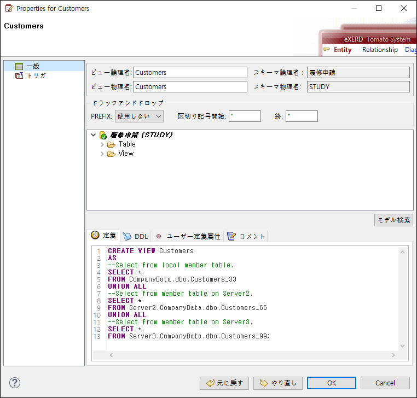
Task: Click the トリガ trigger icon
Action: [x=19, y=76]
